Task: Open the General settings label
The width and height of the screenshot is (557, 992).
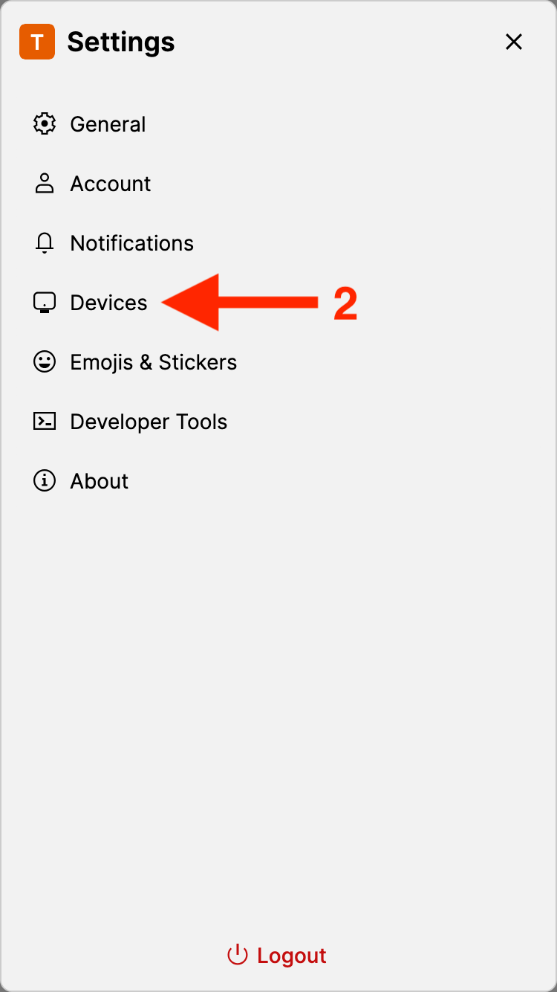Action: [x=108, y=124]
